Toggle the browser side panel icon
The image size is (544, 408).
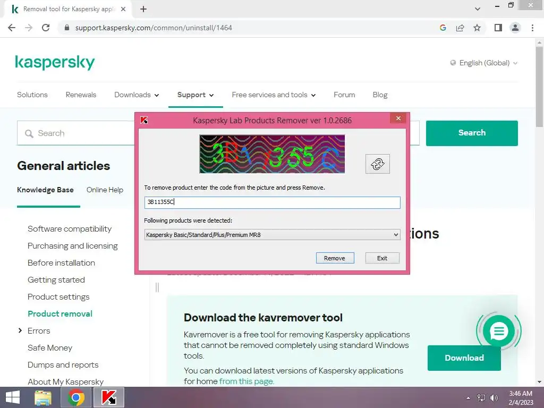[498, 28]
